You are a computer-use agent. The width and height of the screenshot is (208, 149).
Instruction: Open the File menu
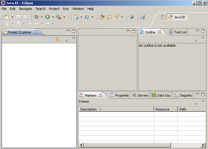click(x=4, y=9)
